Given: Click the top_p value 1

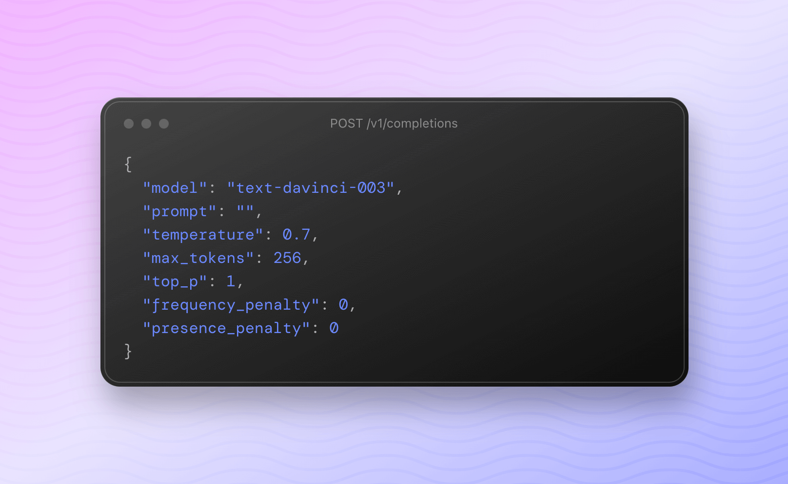Looking at the screenshot, I should pyautogui.click(x=231, y=281).
